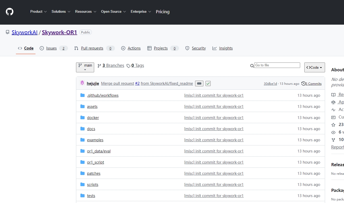Click the search magnifier icon
The width and height of the screenshot is (344, 203).
252,66
